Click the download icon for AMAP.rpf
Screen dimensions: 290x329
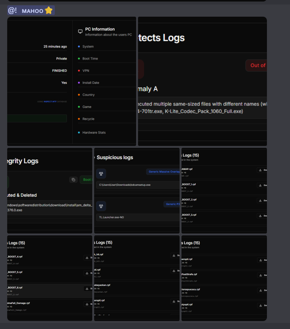click(x=260, y=170)
